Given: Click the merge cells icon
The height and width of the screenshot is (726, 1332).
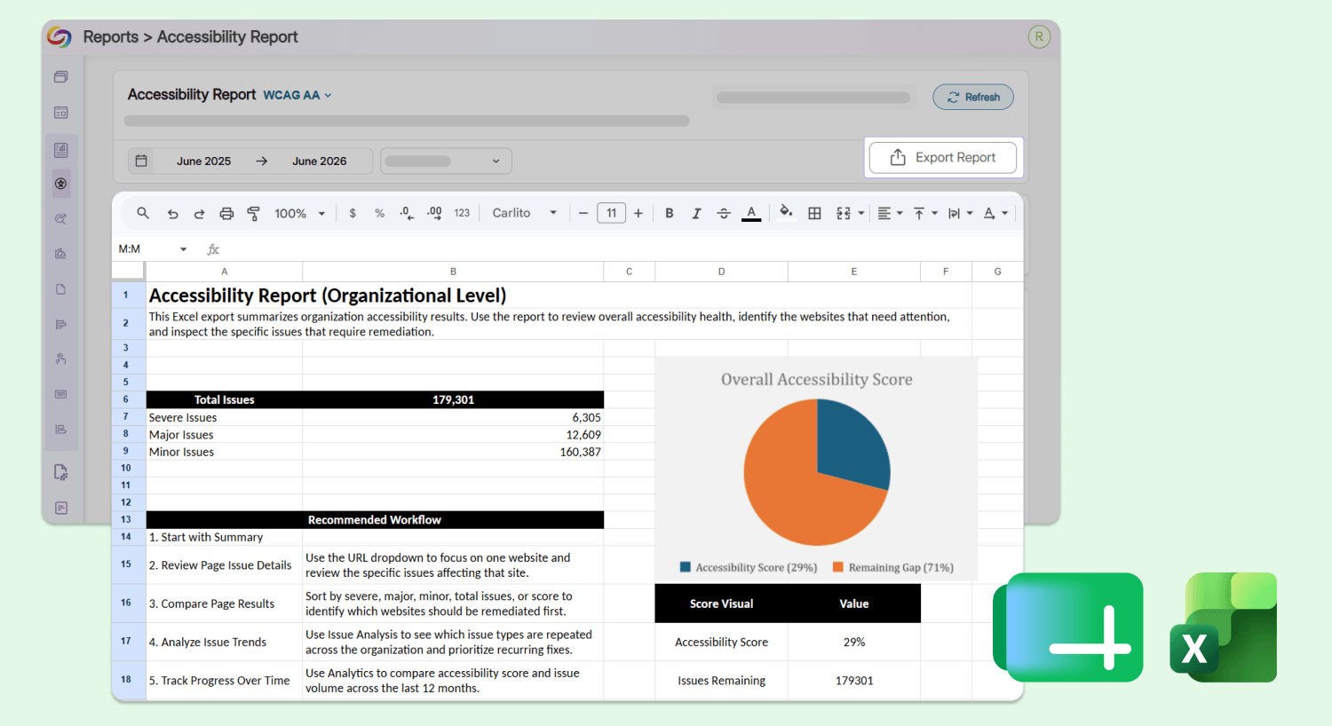Looking at the screenshot, I should tap(844, 213).
